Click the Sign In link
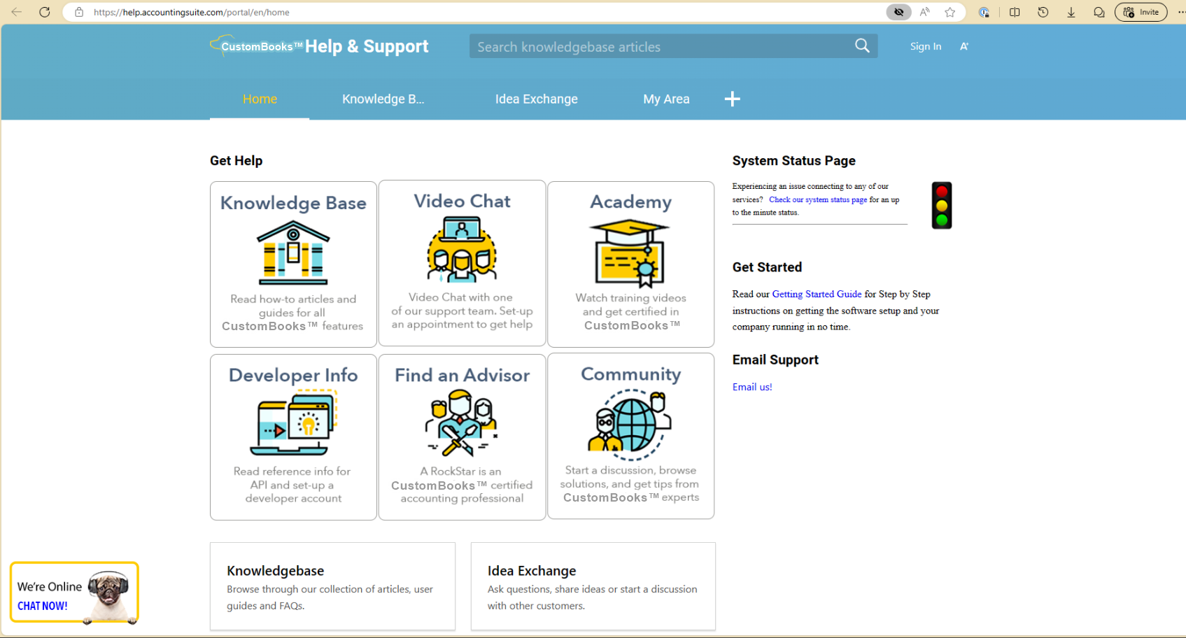This screenshot has width=1186, height=638. click(x=925, y=46)
